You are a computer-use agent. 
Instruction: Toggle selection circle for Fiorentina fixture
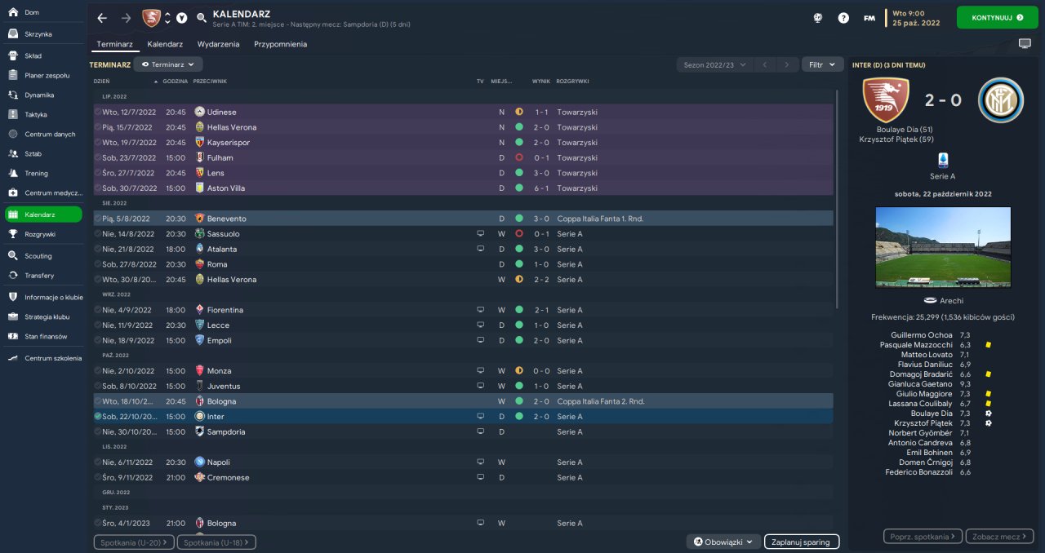click(x=98, y=310)
